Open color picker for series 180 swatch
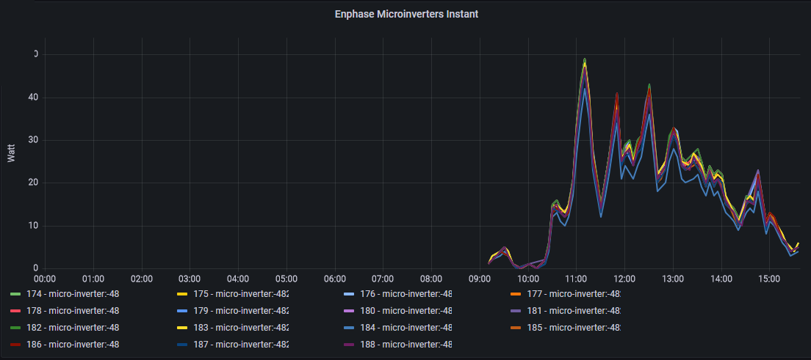Image resolution: width=811 pixels, height=360 pixels. pos(349,311)
